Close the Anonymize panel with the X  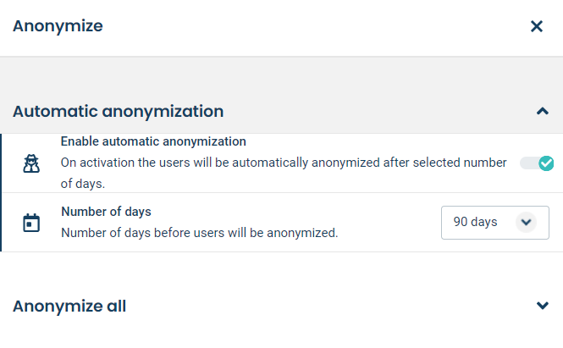click(537, 26)
